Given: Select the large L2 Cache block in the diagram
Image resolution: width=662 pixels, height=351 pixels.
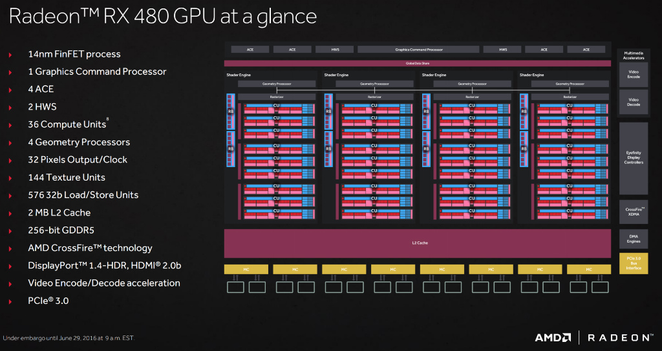Looking at the screenshot, I should pyautogui.click(x=418, y=243).
